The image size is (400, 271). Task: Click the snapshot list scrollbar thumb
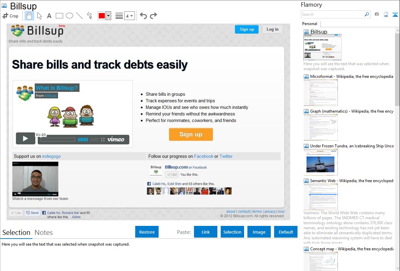[397, 69]
